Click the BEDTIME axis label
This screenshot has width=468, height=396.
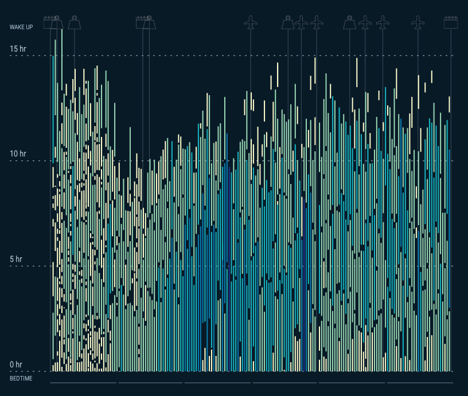click(x=21, y=379)
